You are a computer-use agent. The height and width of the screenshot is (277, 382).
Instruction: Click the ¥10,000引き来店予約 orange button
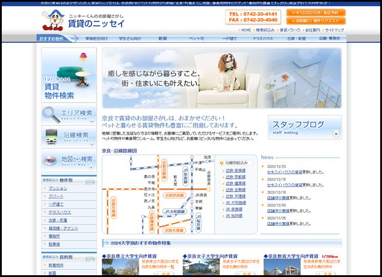click(x=316, y=13)
